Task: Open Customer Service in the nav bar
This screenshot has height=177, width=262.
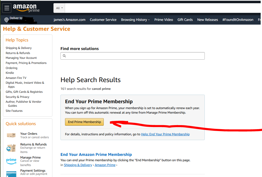Action: [103, 20]
